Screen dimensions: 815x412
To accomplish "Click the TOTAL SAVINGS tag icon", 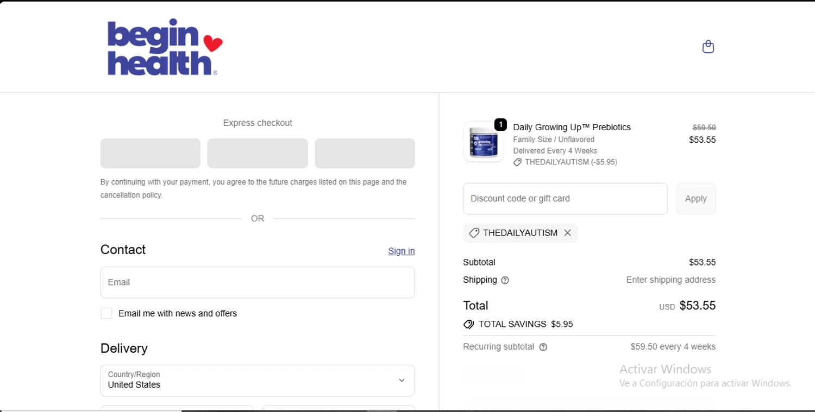I will point(468,324).
